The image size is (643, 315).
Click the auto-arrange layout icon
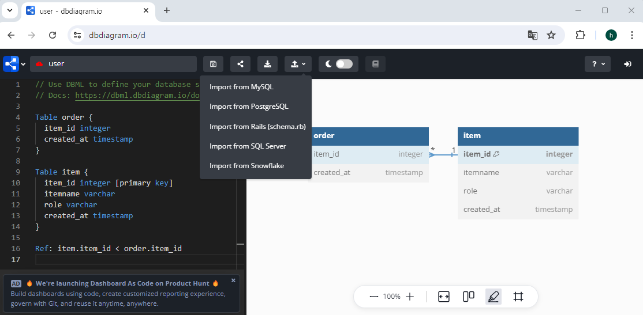pyautogui.click(x=469, y=297)
